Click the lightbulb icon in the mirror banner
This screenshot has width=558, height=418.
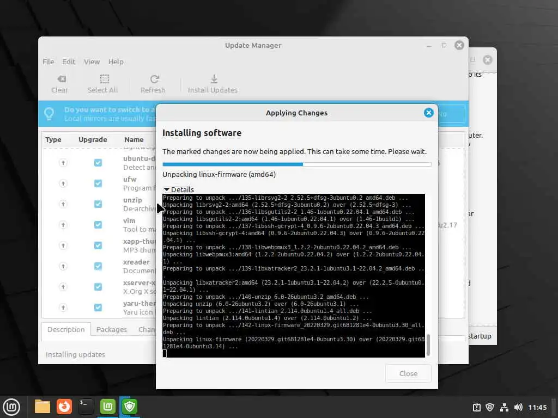49,114
